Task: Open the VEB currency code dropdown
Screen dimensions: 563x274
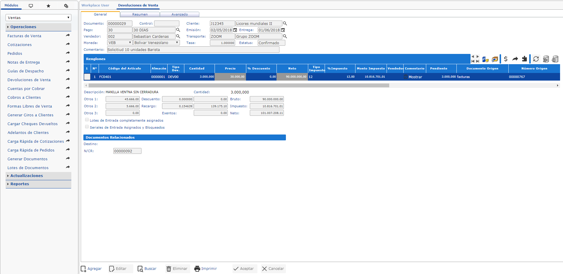Action: (x=120, y=43)
